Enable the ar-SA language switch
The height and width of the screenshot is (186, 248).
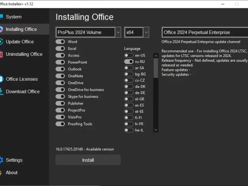coord(129,68)
